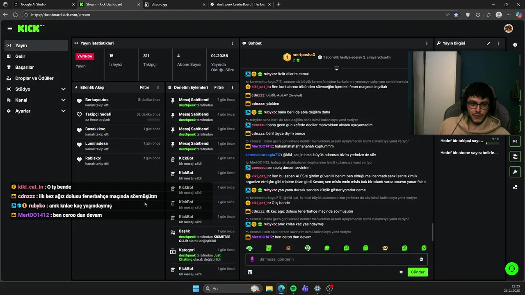Open File Explorer from the taskbar
This screenshot has height=295, width=525.
point(269,288)
